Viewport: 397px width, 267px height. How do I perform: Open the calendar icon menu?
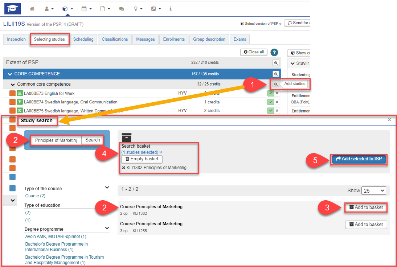coord(86,9)
